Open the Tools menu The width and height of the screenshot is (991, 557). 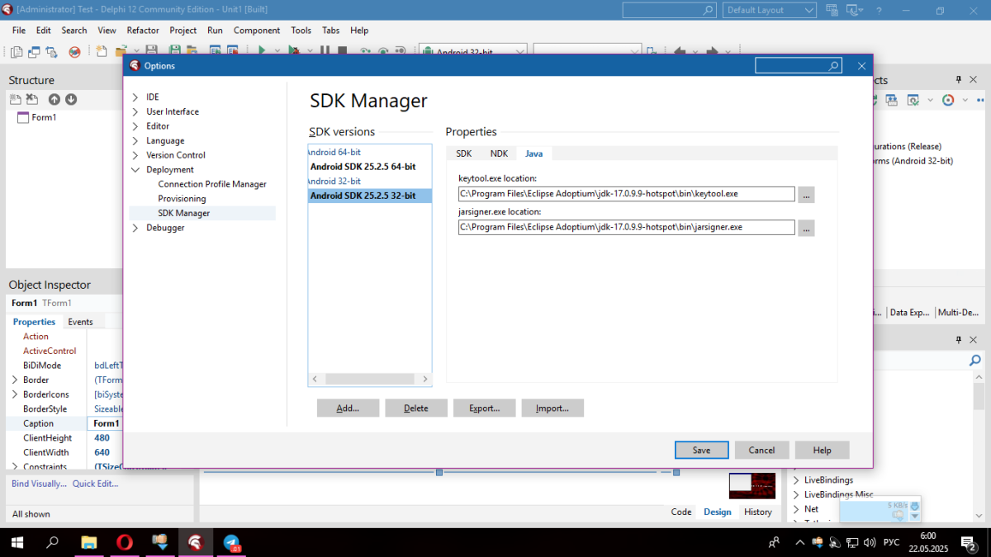point(301,30)
